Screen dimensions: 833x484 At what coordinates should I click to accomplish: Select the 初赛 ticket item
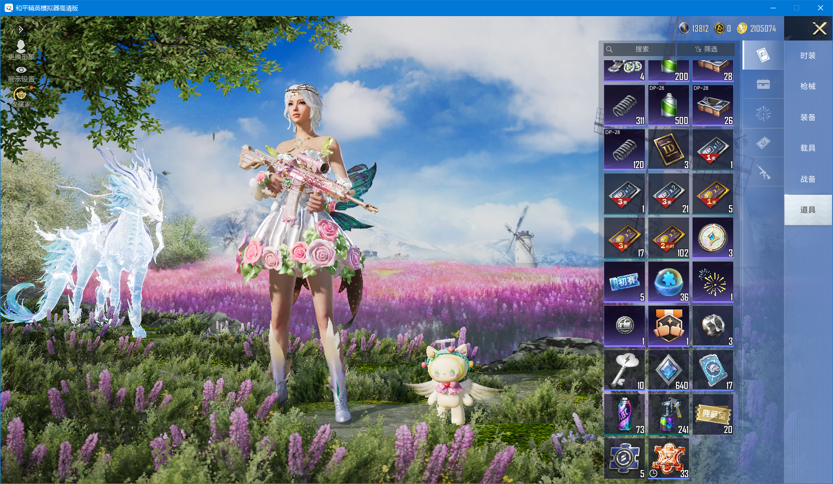(x=624, y=282)
